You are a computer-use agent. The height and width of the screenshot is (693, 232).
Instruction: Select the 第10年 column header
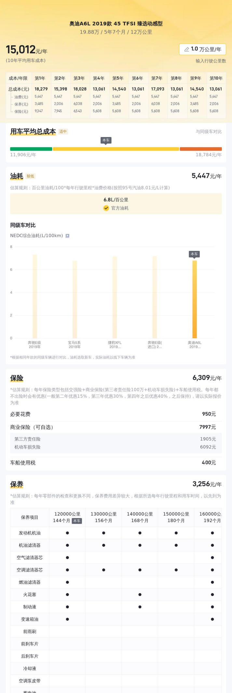[216, 78]
